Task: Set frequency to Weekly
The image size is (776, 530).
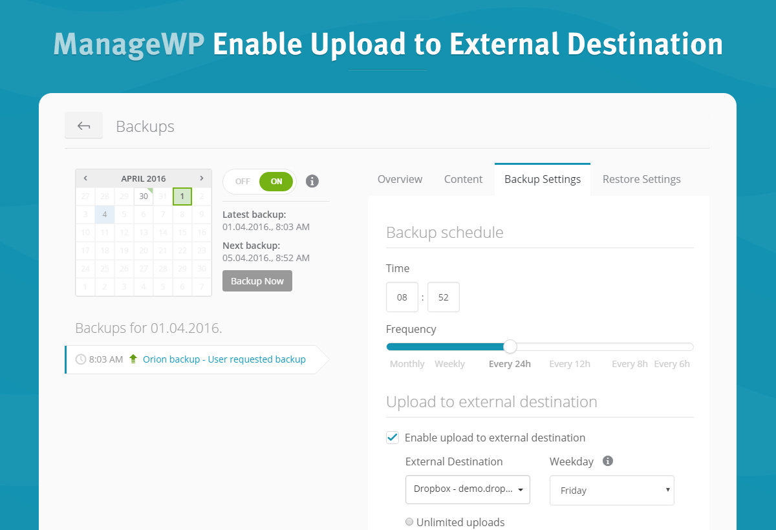Action: click(449, 364)
